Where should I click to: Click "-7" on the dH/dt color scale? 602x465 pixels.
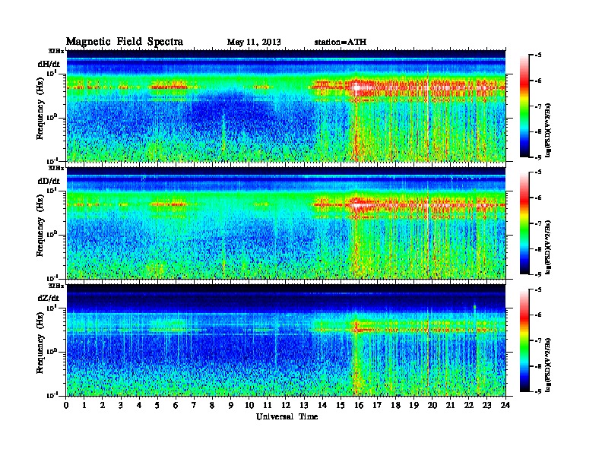tap(537, 106)
